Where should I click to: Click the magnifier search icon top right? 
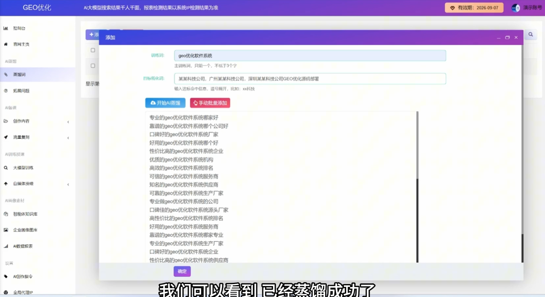pyautogui.click(x=530, y=34)
